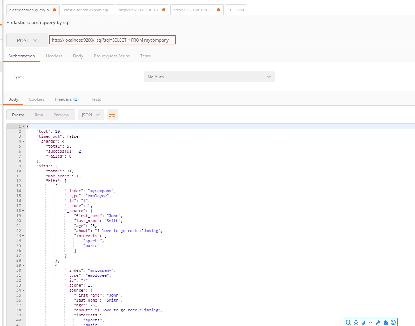Click line number 28 in the gutter
The width and height of the screenshot is (415, 326).
pos(18,260)
